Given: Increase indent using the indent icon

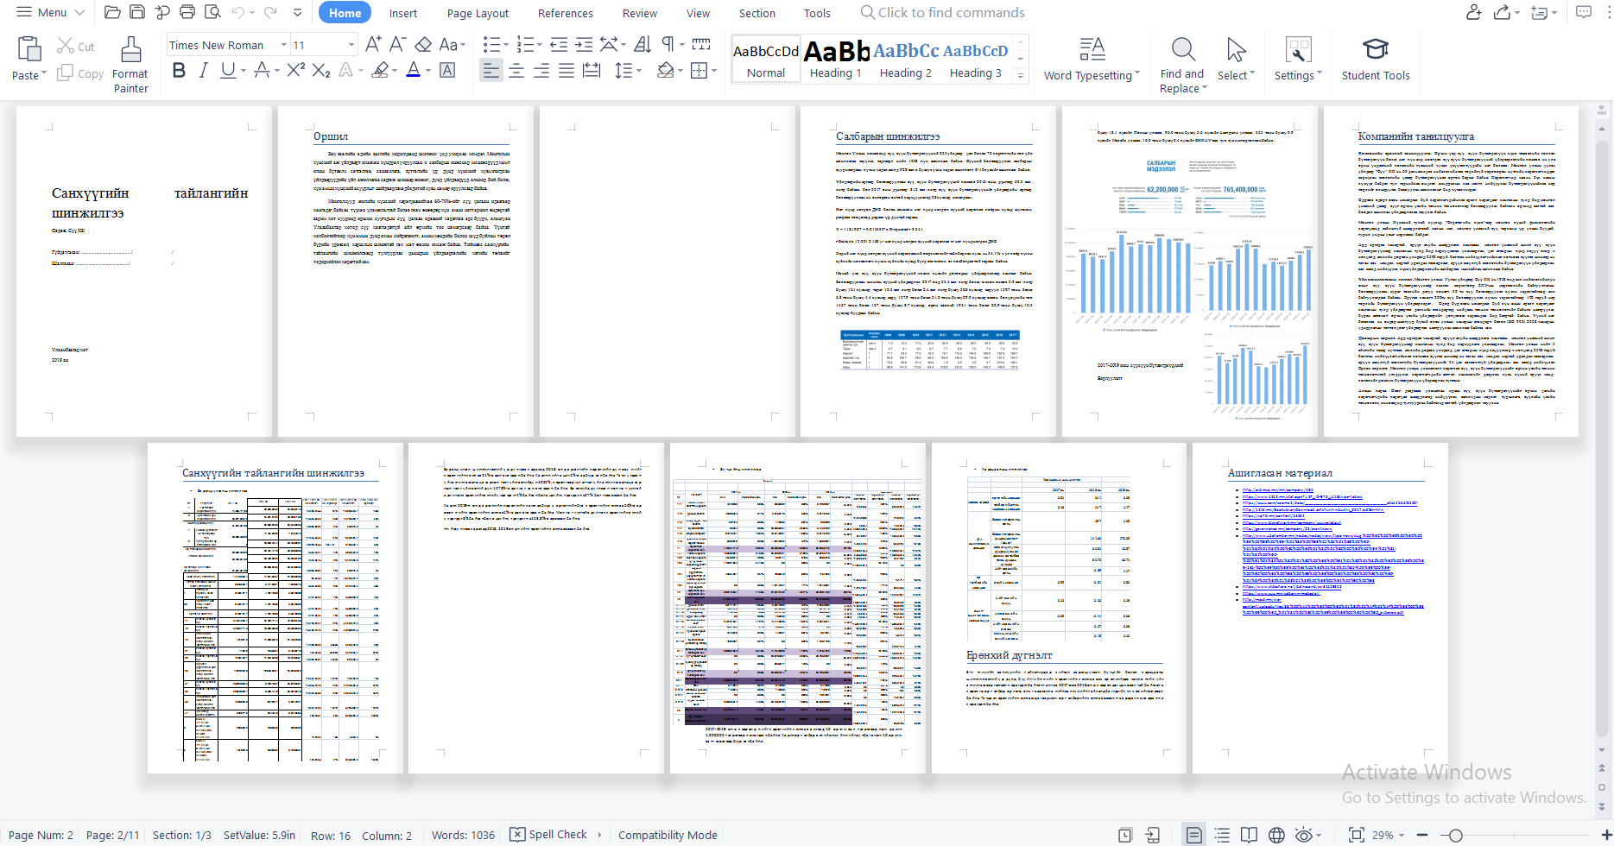Looking at the screenshot, I should click(x=584, y=44).
